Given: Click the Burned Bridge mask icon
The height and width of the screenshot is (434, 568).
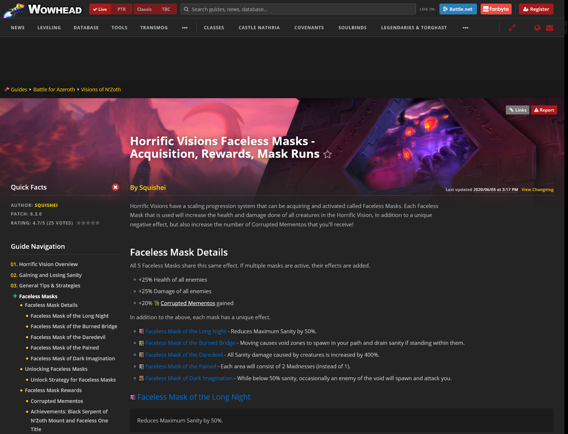Looking at the screenshot, I should tap(142, 343).
